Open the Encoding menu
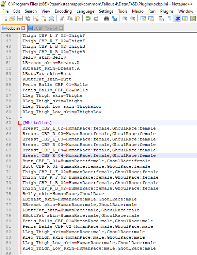Viewport: 197px width, 255px height. (63, 11)
